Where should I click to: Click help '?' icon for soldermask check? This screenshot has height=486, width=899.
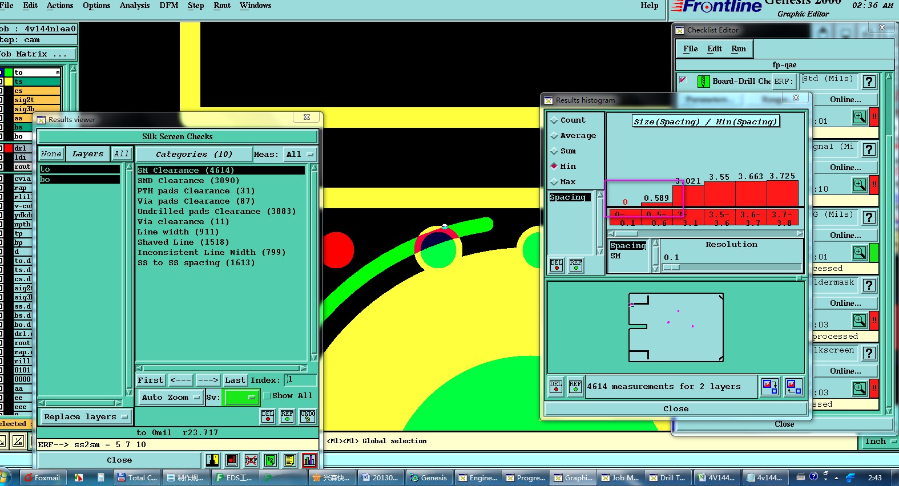point(869,285)
